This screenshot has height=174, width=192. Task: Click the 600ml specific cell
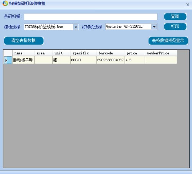pos(83,60)
